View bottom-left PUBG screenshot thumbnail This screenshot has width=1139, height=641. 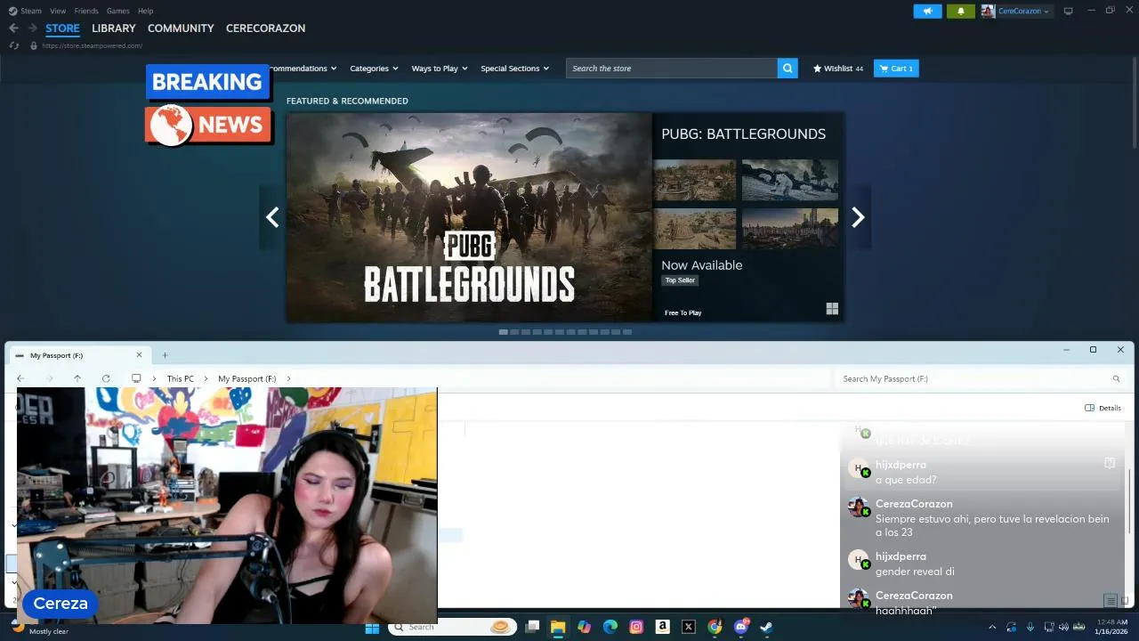pyautogui.click(x=695, y=229)
